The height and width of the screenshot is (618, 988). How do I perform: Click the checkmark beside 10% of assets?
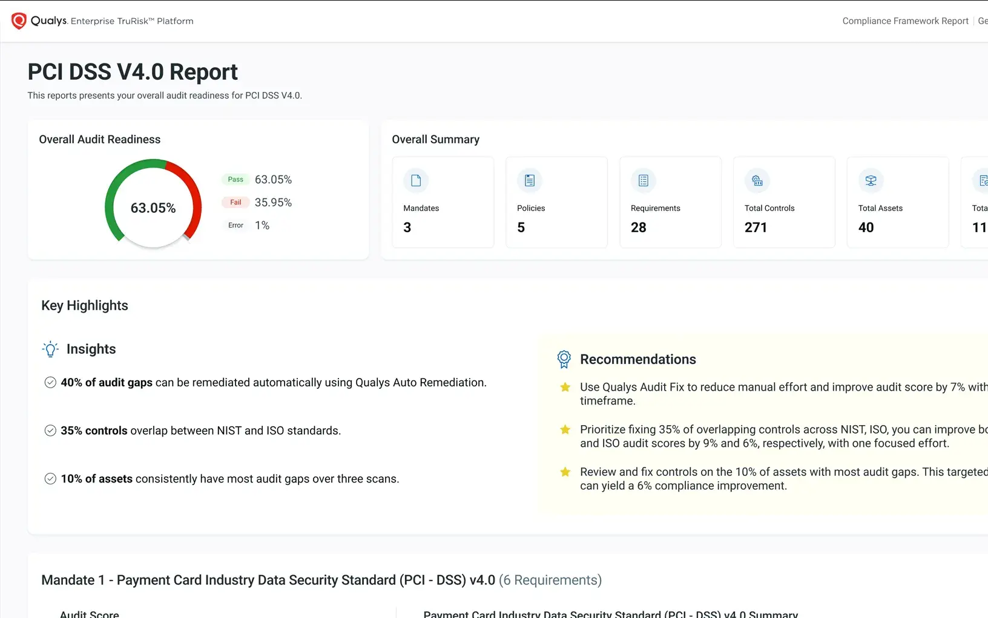click(51, 479)
